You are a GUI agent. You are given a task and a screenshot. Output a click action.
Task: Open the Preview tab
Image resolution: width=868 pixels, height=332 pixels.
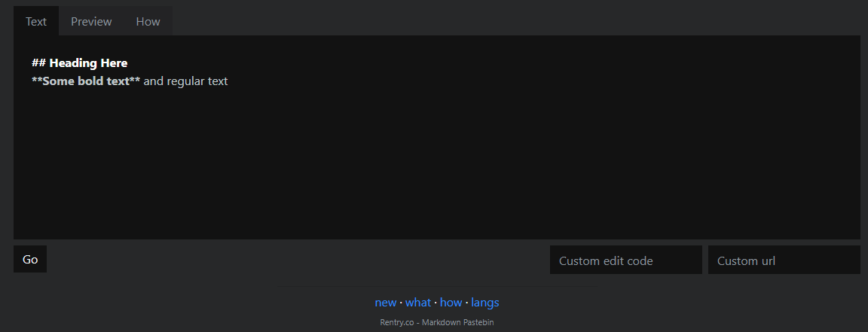point(91,21)
